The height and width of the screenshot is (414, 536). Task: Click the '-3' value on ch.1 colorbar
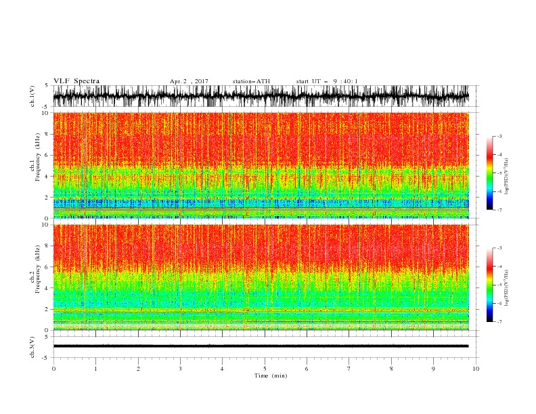pyautogui.click(x=499, y=136)
